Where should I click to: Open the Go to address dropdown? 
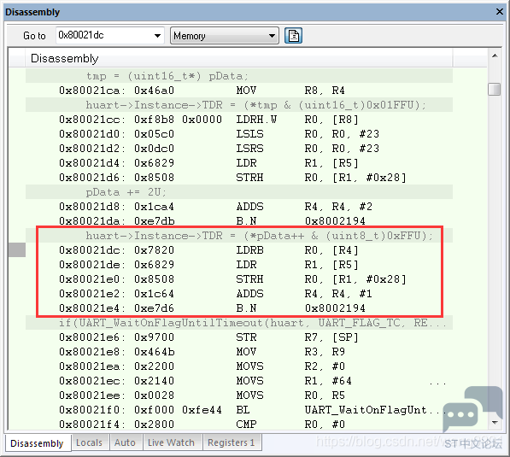157,36
